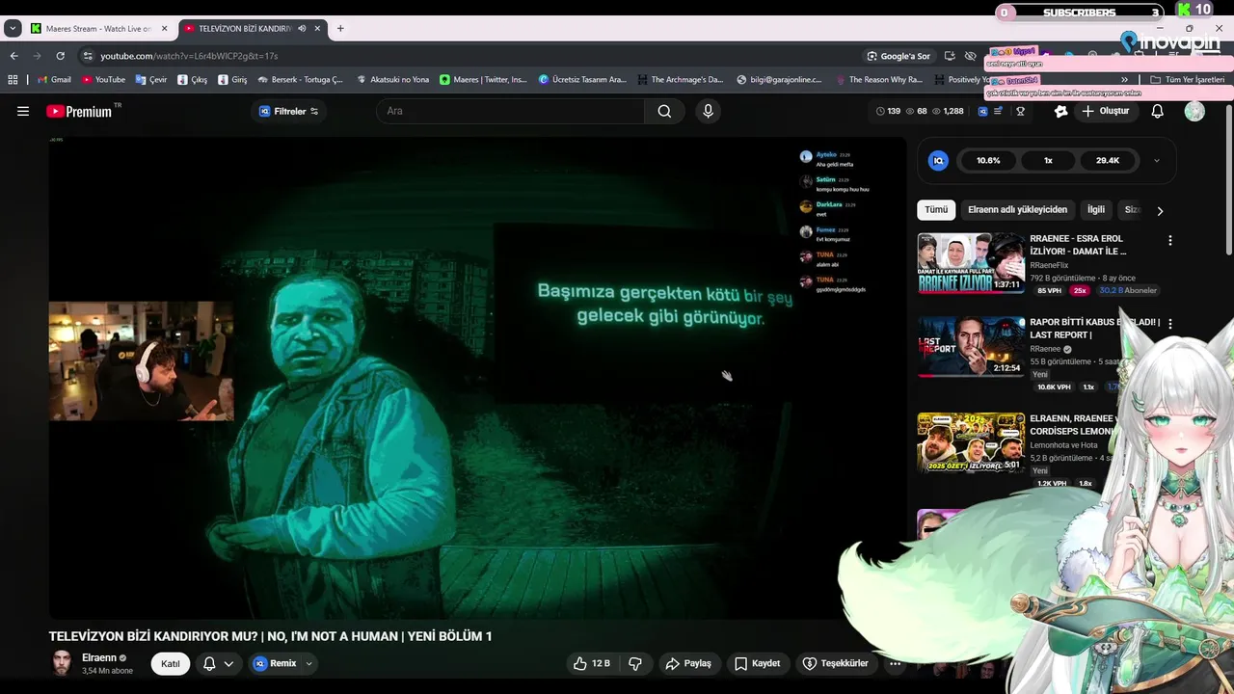
Task: Mute the Televizyon Bizi Kandırıyor tab audio
Action: tap(302, 29)
